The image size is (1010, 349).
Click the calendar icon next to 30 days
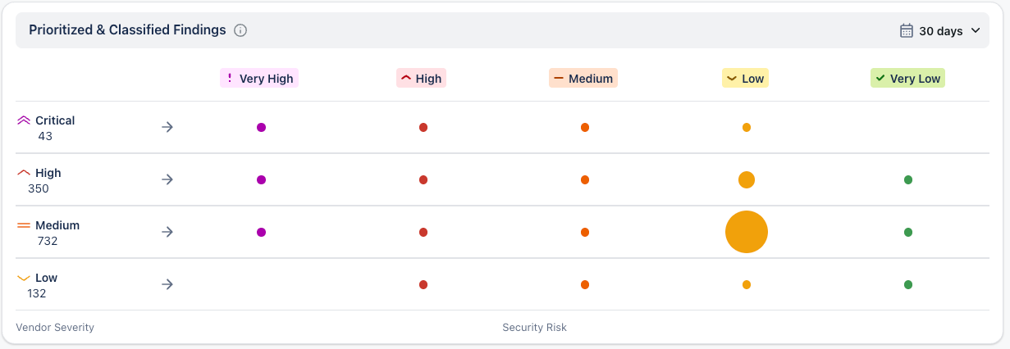(907, 31)
